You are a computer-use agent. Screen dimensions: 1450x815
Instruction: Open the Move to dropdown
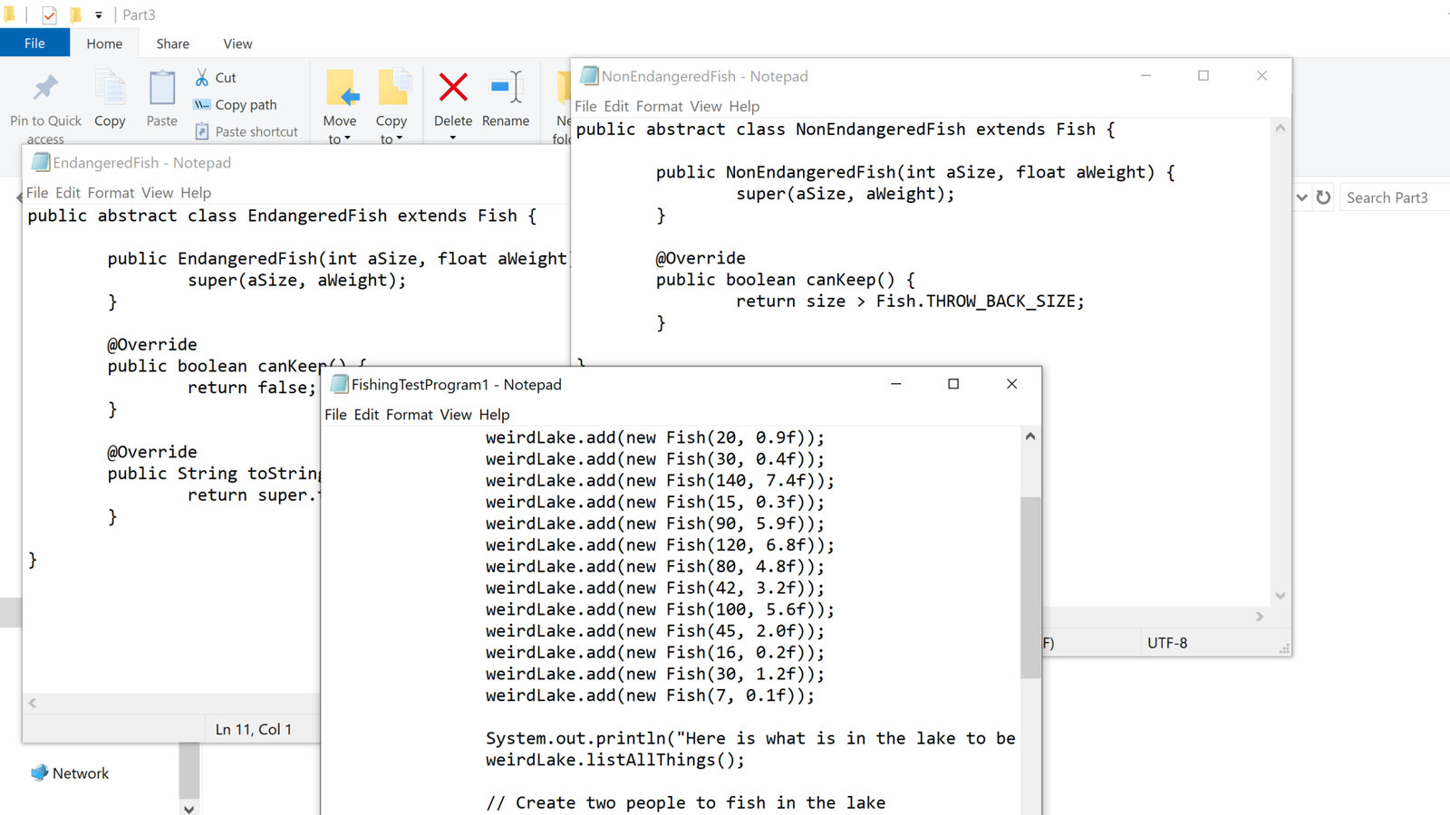[x=340, y=129]
